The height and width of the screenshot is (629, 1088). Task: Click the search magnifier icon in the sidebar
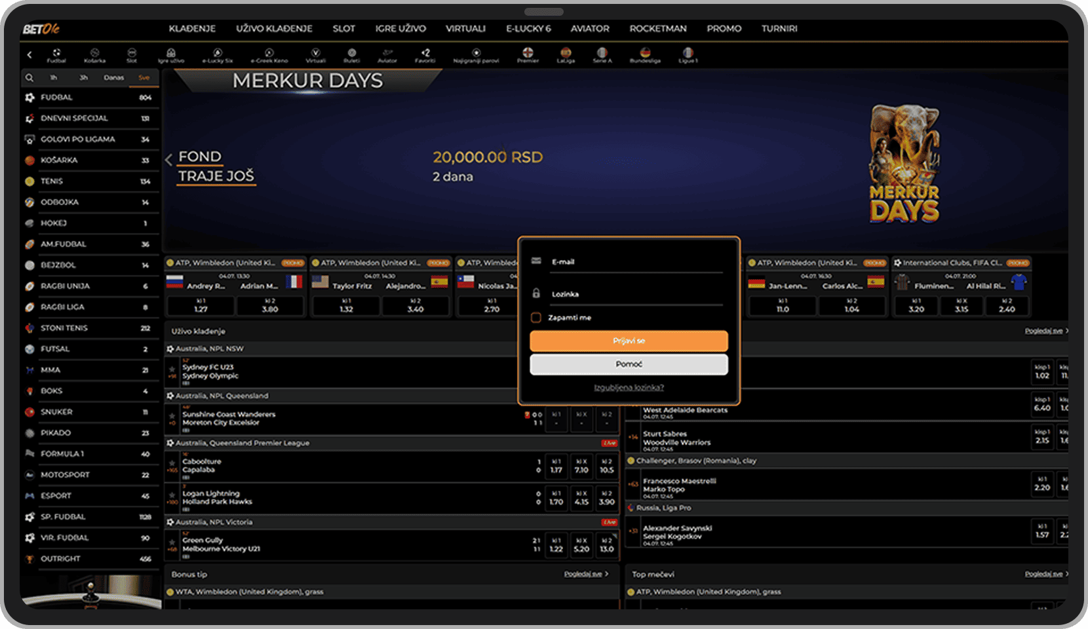pos(29,77)
